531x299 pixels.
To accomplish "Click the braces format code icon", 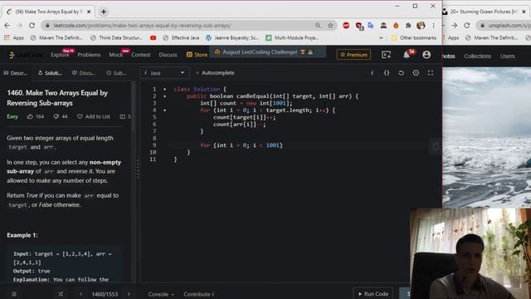I will coord(387,73).
